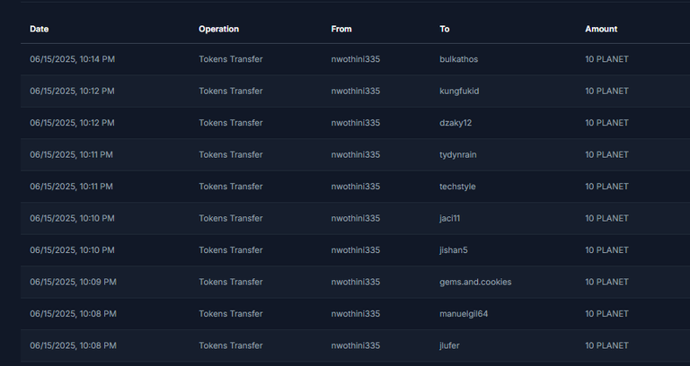
Task: Open recipient techstyle profile link
Action: point(459,187)
